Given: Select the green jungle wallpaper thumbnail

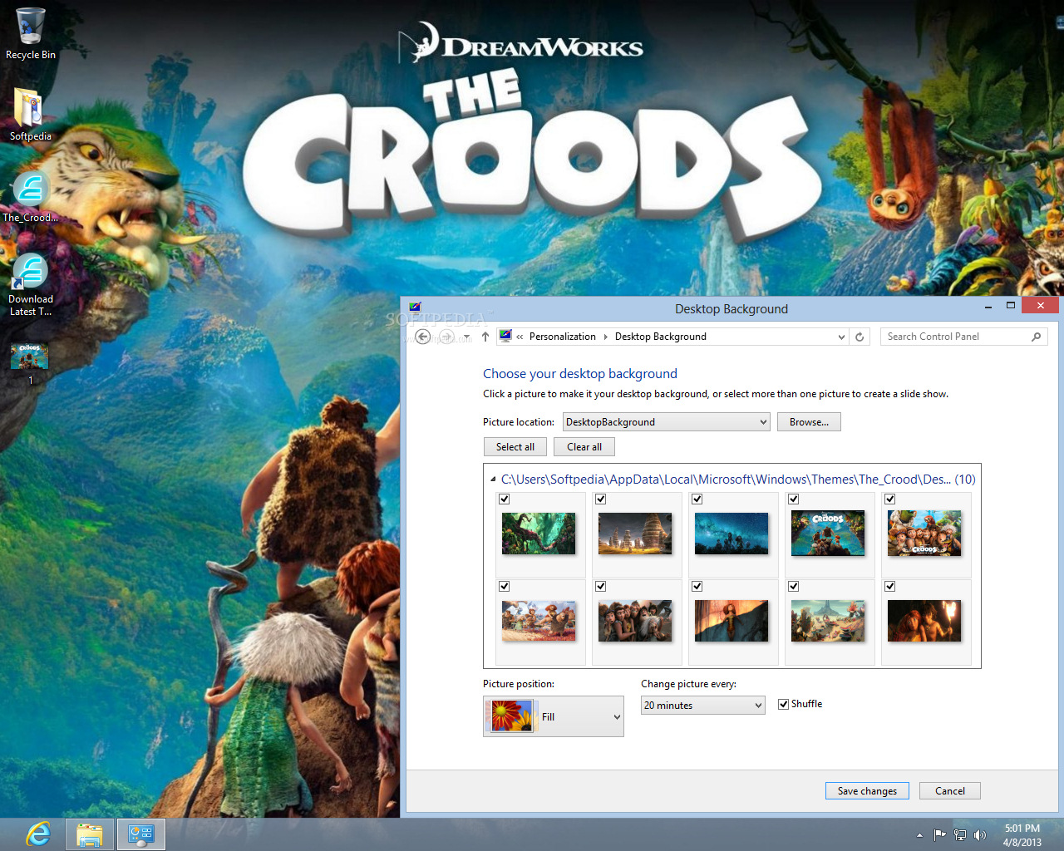Looking at the screenshot, I should tap(539, 534).
